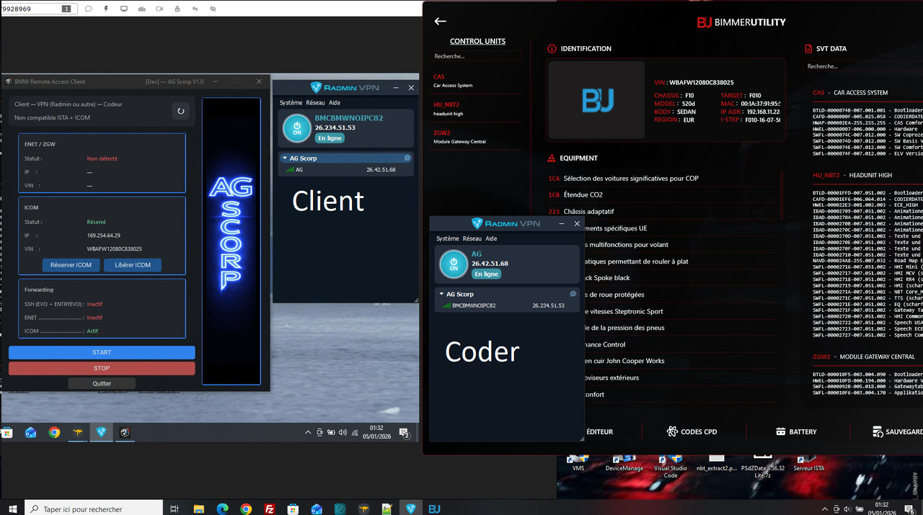
Task: Select the CAS Car Access System control unit
Action: [476, 81]
